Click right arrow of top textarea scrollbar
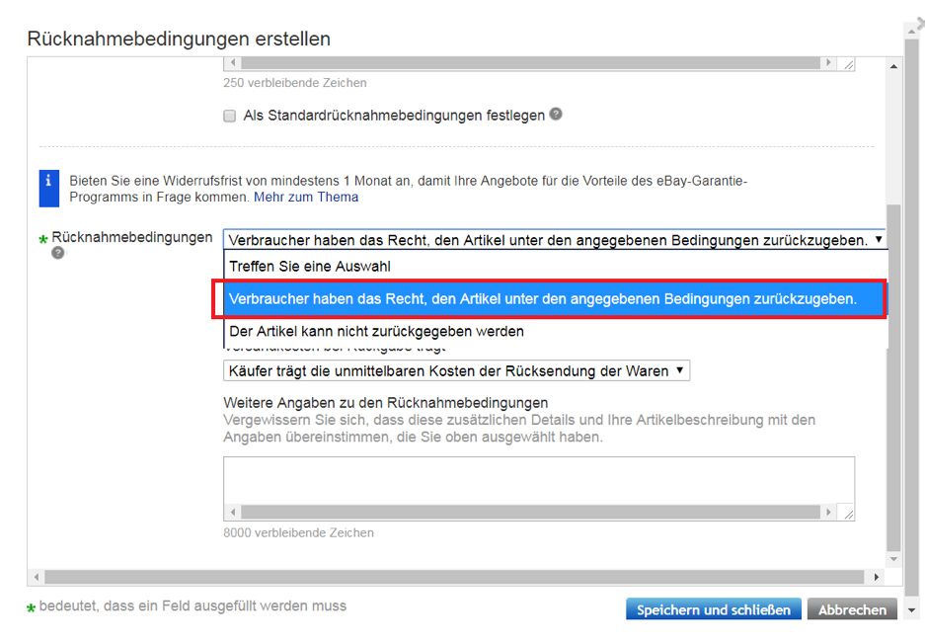 point(828,62)
